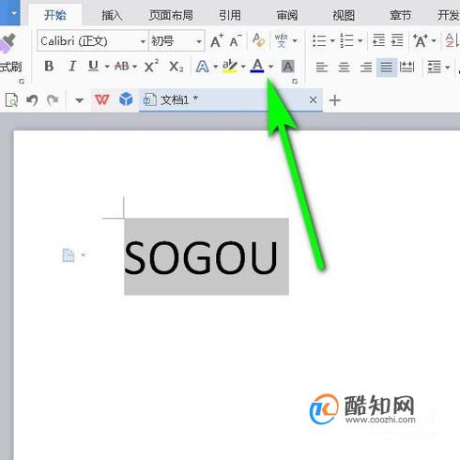
Task: Decrease paragraph indent
Action: 378,40
